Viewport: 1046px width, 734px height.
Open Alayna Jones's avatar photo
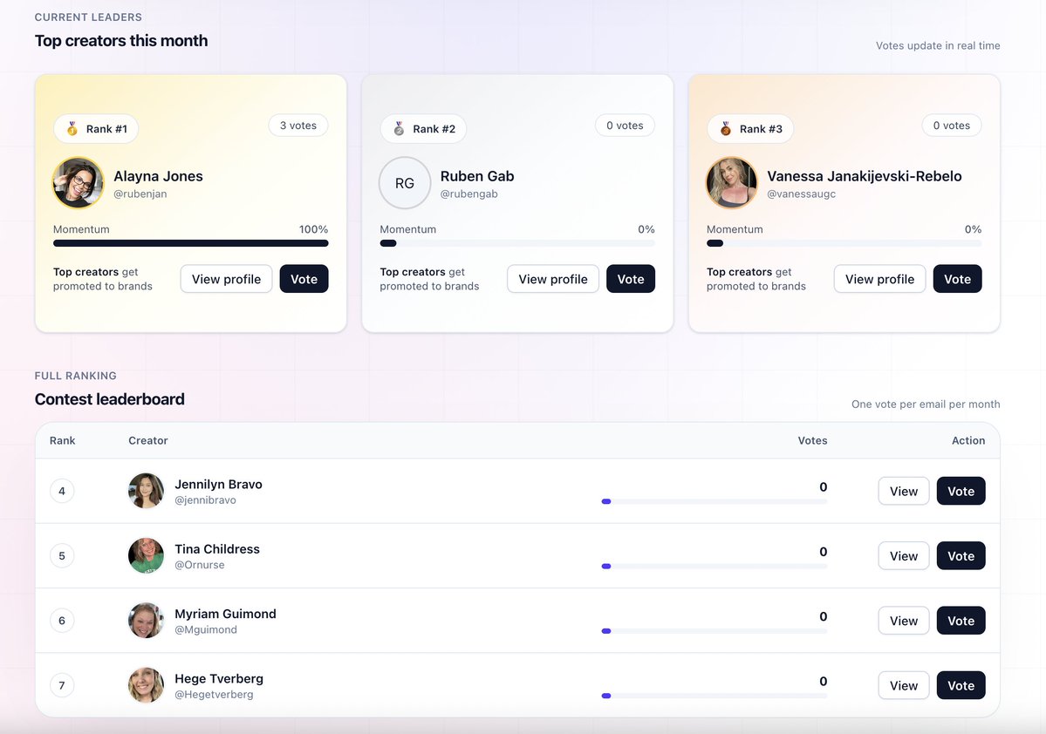(x=78, y=183)
